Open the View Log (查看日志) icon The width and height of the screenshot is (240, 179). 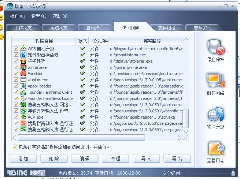(216, 148)
